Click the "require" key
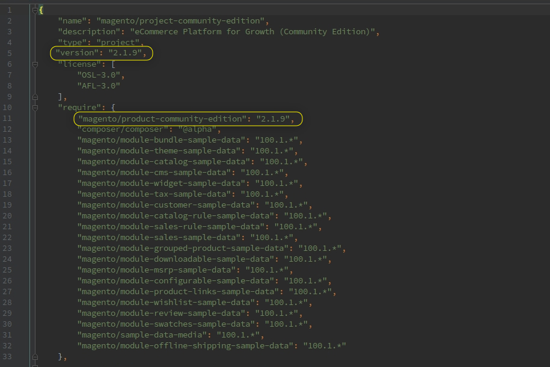Screen dimensions: 550x367 pyautogui.click(x=79, y=108)
